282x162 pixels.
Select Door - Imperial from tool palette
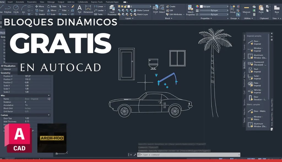(x=254, y=42)
